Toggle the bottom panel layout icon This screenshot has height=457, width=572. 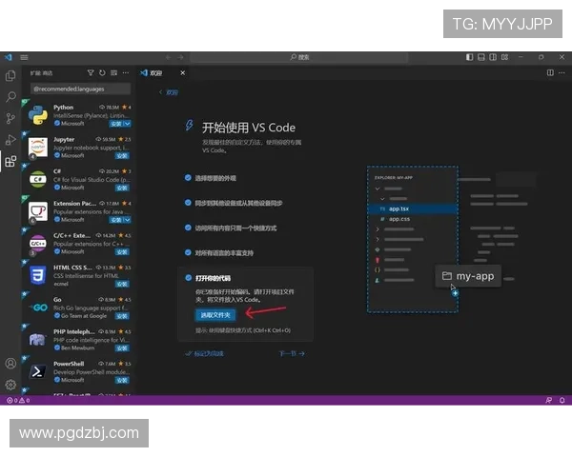point(481,57)
